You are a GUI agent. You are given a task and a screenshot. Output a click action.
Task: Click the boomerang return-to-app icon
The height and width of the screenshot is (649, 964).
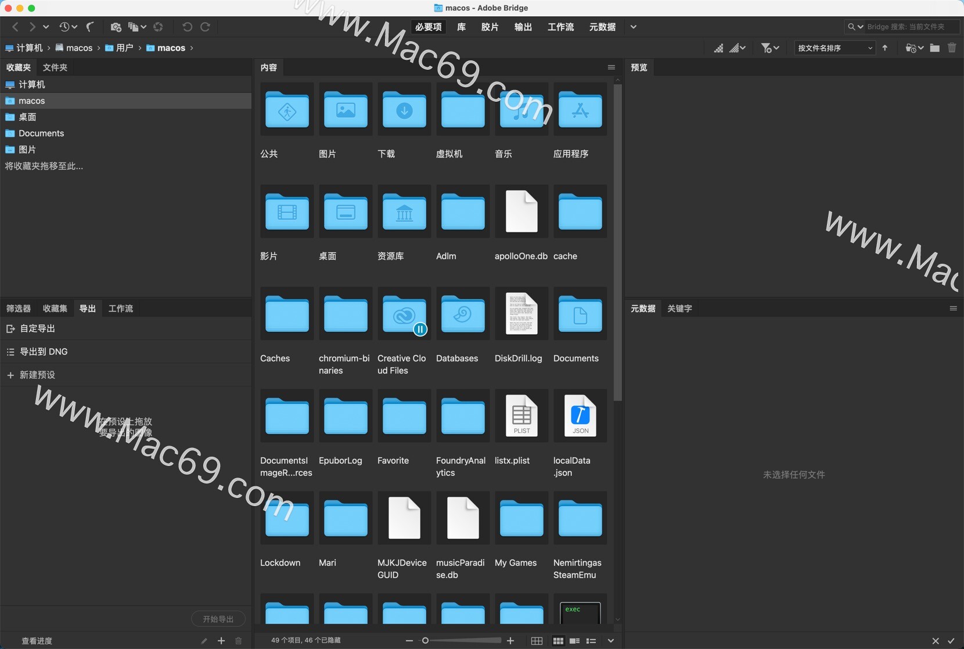click(90, 27)
